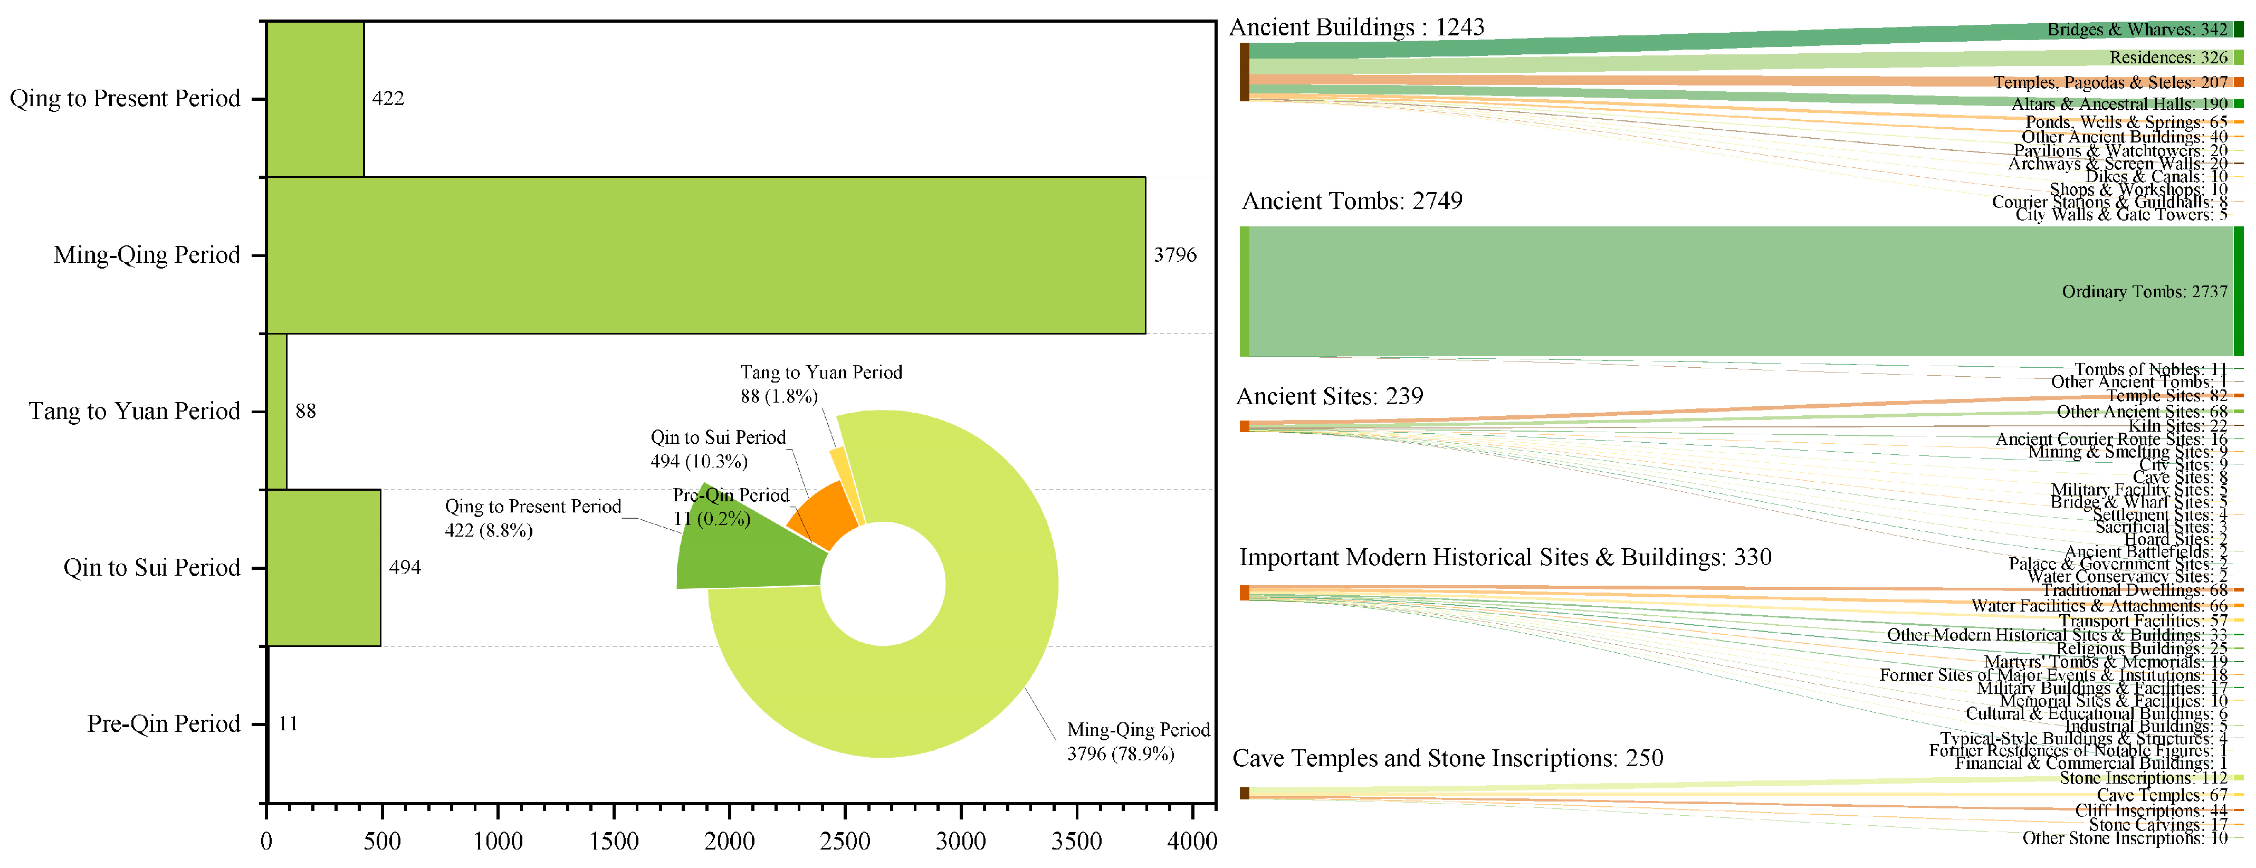Click the bar value '494'

coord(405,568)
